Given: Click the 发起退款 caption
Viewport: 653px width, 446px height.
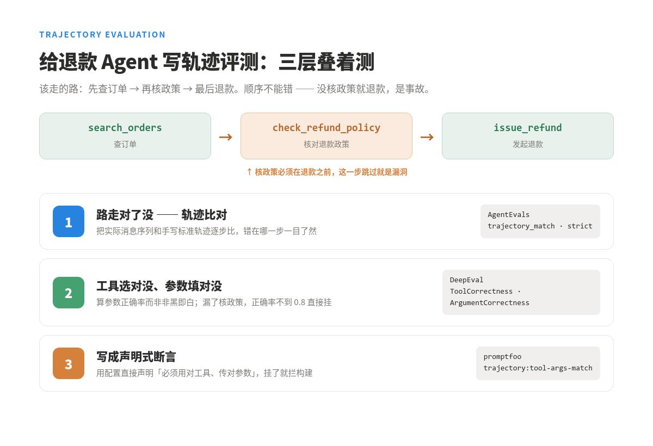Looking at the screenshot, I should (528, 145).
